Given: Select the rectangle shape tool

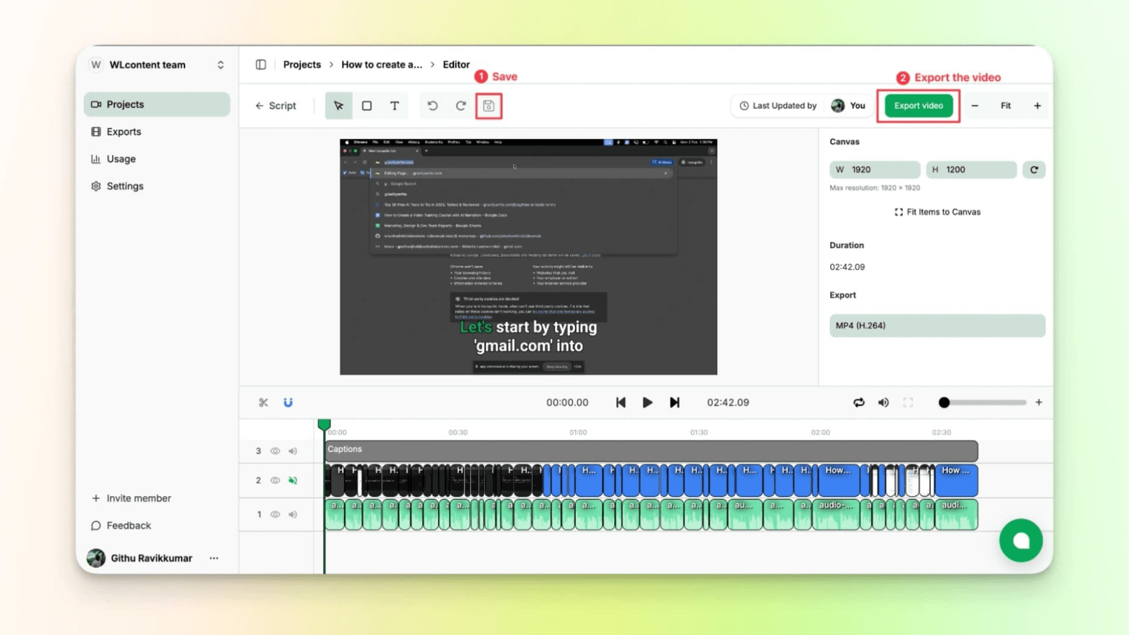Looking at the screenshot, I should pos(367,106).
